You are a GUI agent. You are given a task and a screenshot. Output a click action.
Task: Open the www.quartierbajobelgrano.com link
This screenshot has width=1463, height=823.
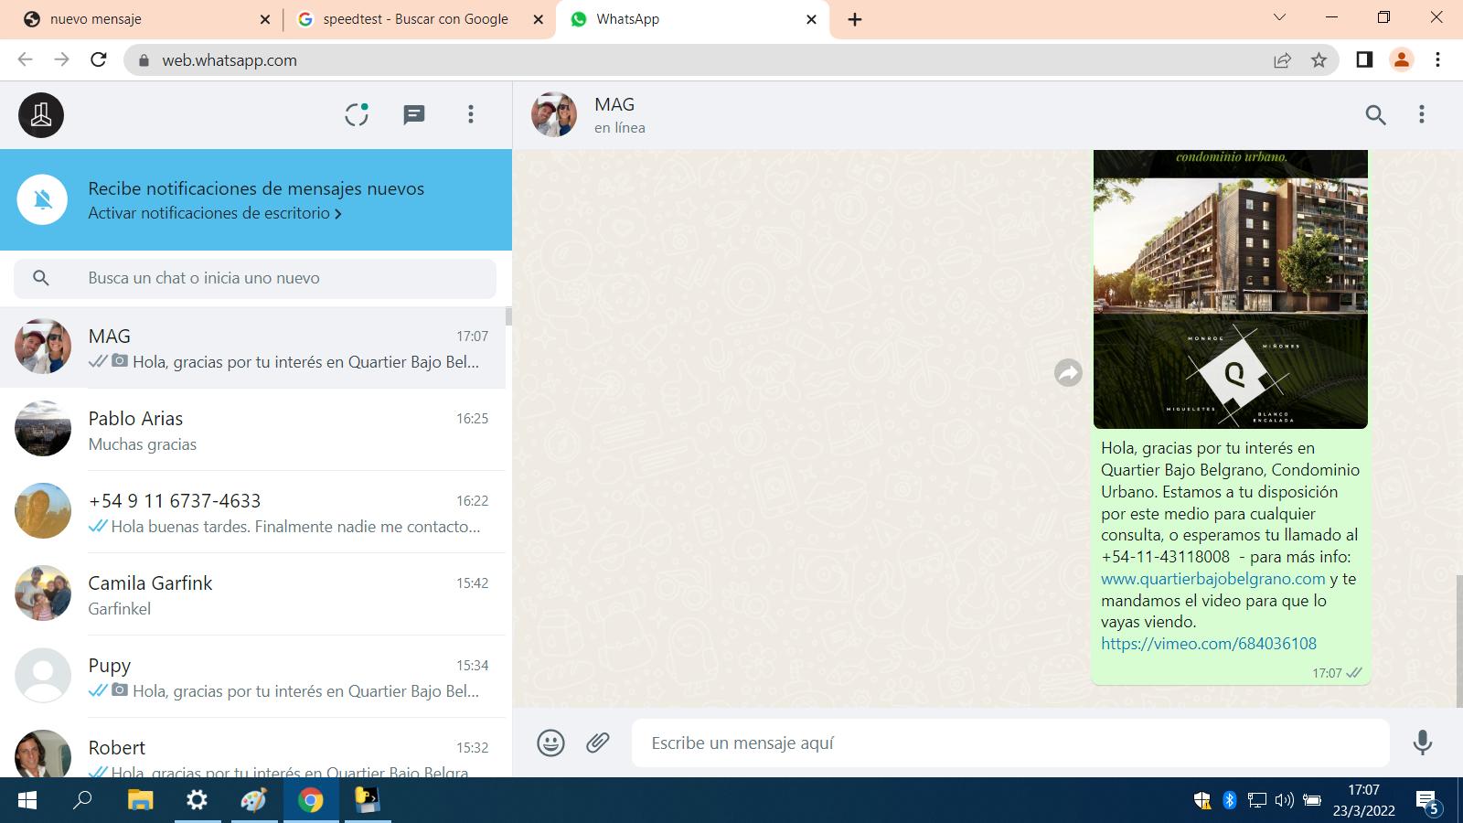(x=1212, y=579)
